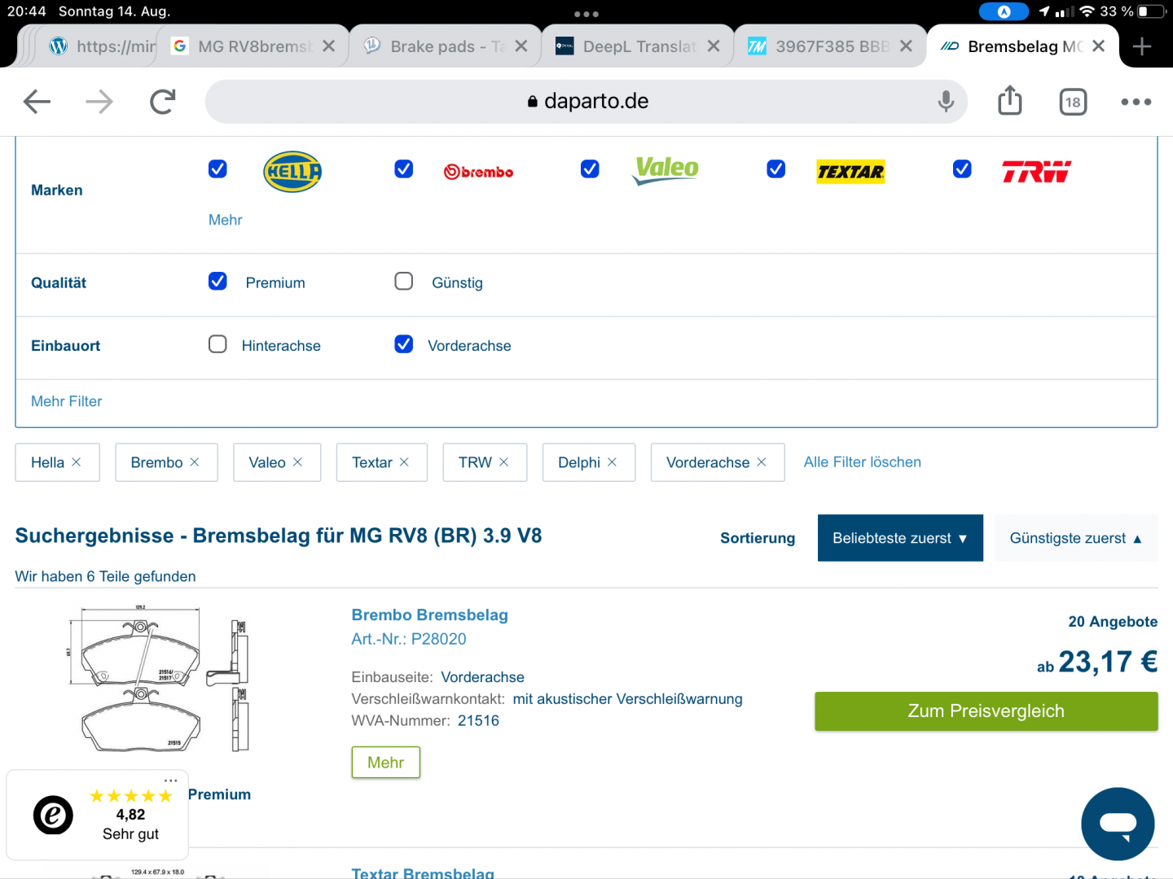Remove the Delphi filter chip
1173x879 pixels.
point(612,462)
